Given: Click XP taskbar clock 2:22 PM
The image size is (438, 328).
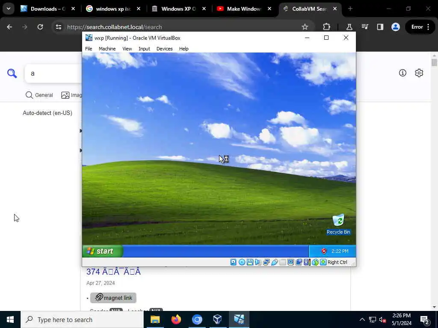Looking at the screenshot, I should [x=340, y=251].
